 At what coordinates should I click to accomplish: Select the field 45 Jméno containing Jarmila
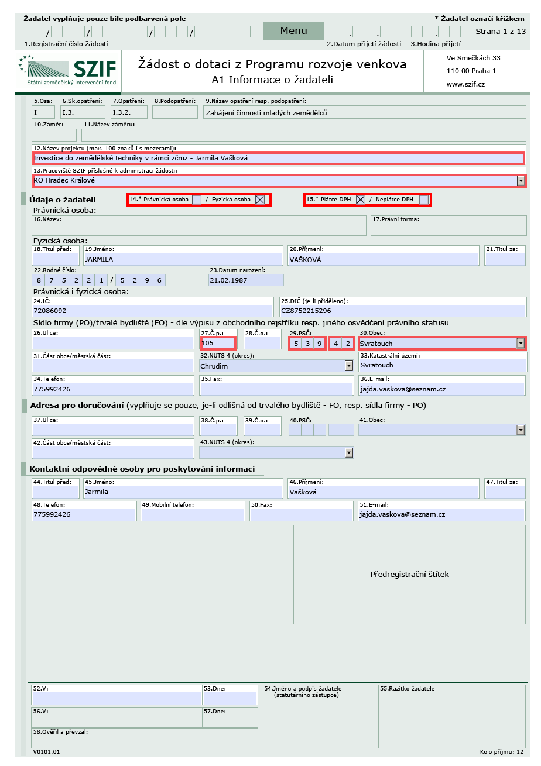click(x=183, y=492)
